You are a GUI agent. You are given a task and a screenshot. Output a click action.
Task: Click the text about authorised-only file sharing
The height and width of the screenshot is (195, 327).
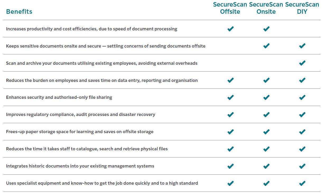click(x=59, y=97)
